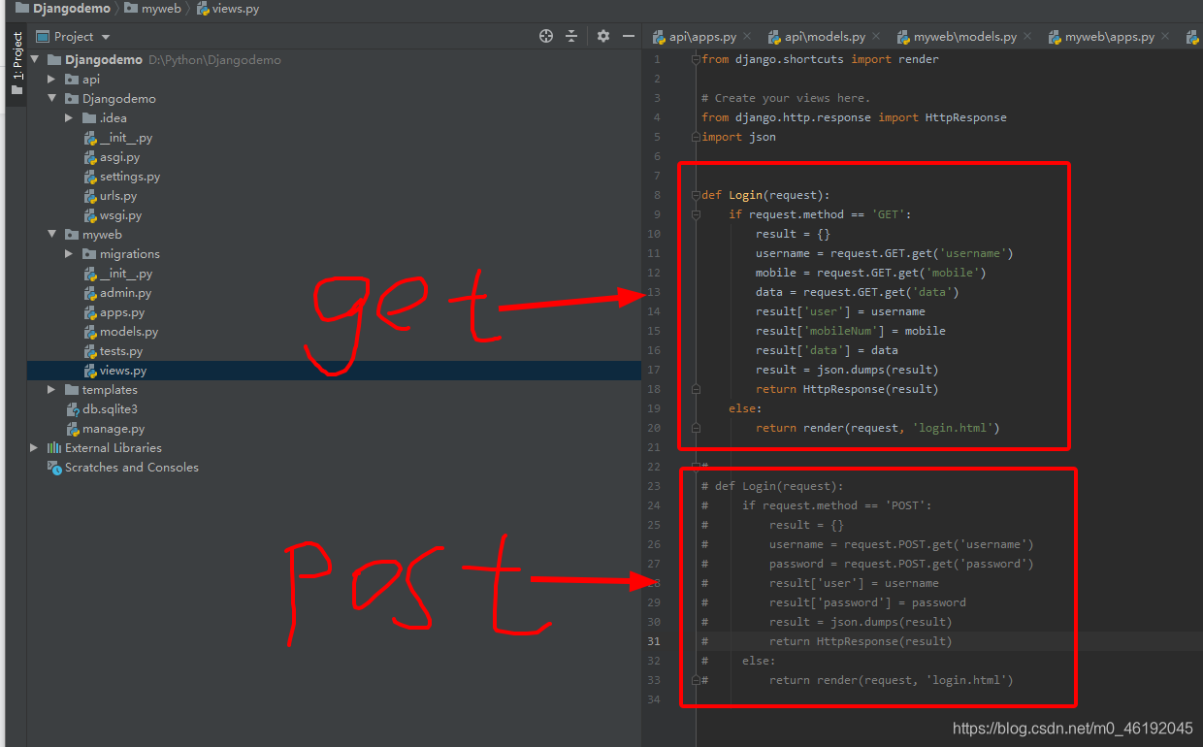
Task: Collapse the myweb folder arrow
Action: 52,235
